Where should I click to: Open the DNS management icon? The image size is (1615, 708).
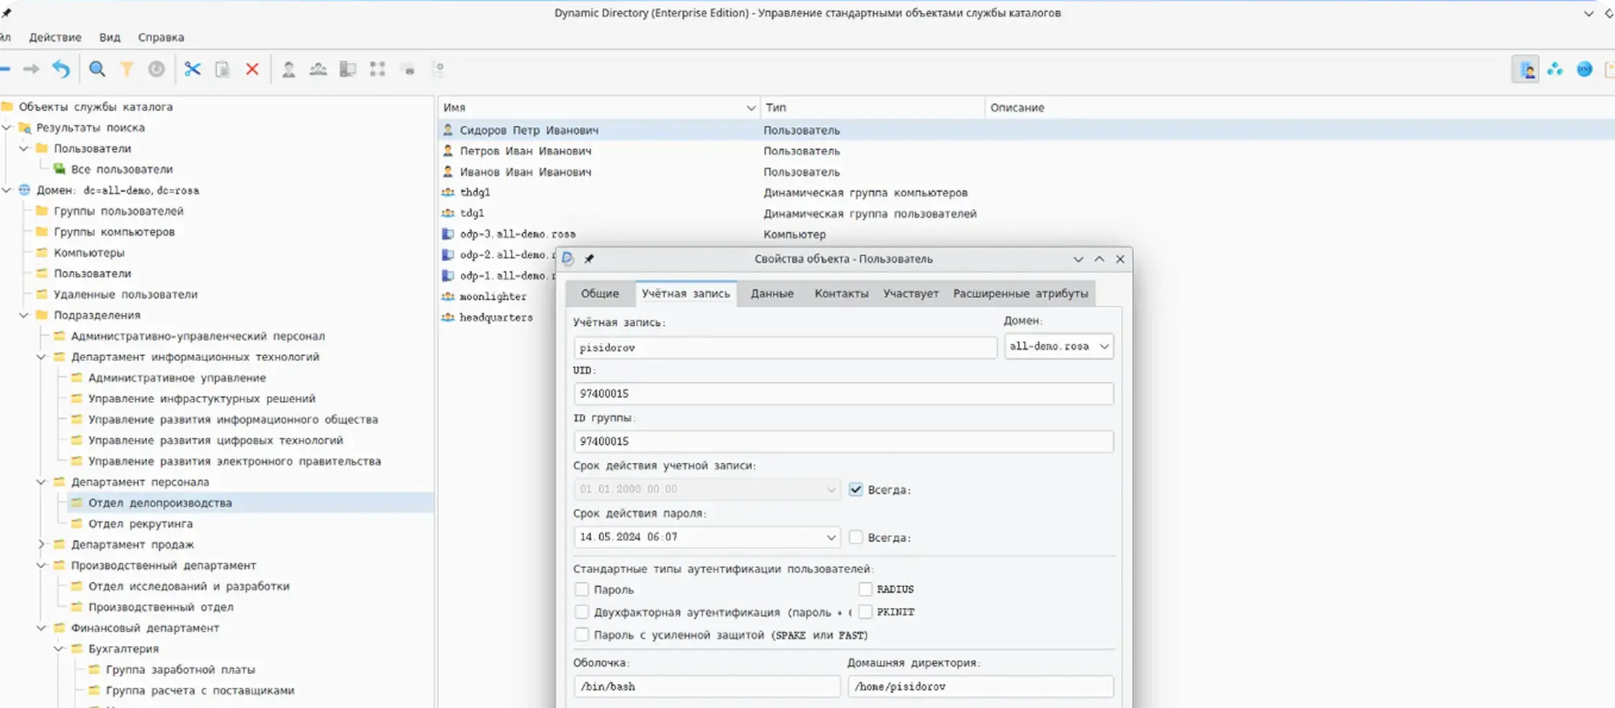click(1585, 69)
